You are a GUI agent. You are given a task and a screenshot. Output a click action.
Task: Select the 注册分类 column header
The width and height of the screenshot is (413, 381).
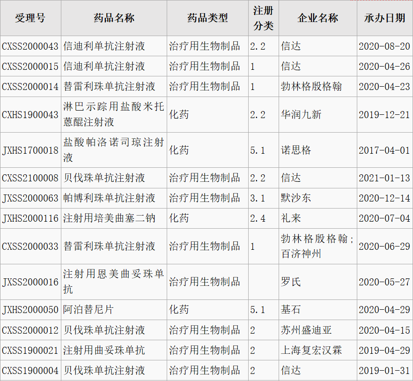(x=263, y=18)
